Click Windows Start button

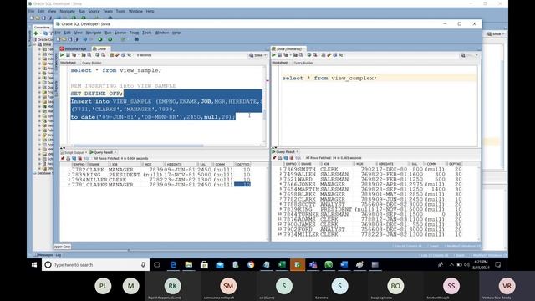click(x=34, y=265)
